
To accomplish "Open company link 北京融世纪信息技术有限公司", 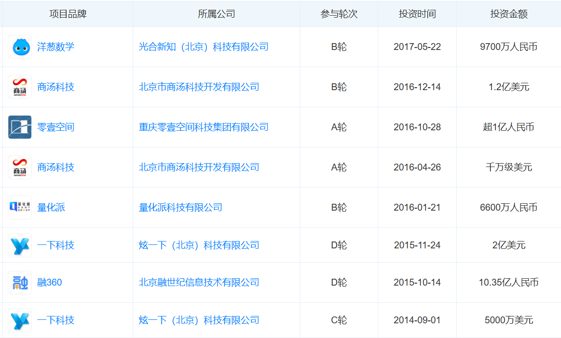I will point(199,282).
